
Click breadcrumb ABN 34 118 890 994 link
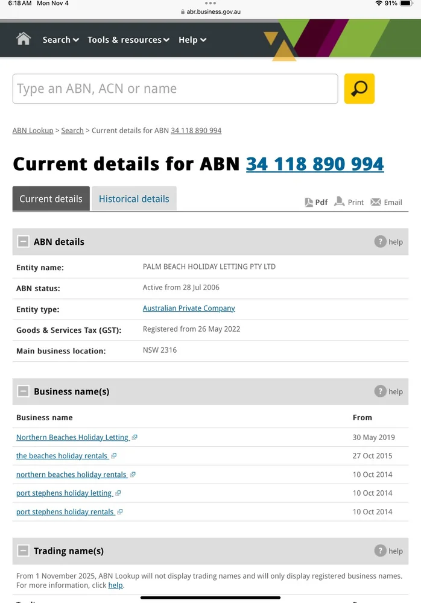coord(196,130)
